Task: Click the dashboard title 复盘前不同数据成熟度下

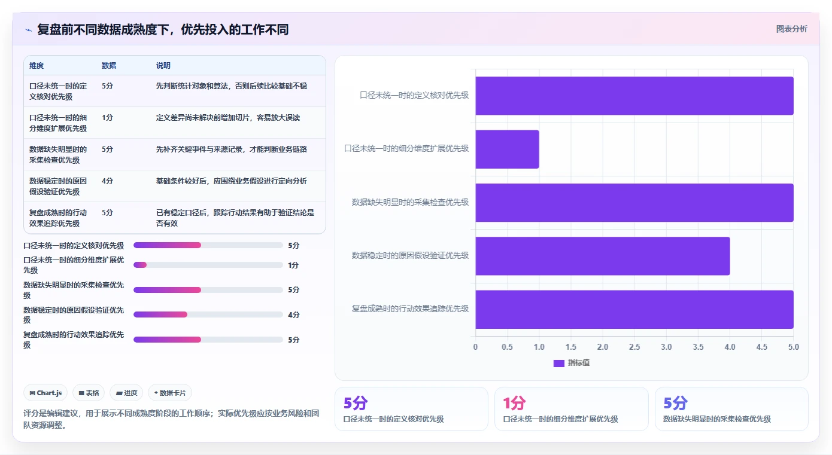Action: 163,29
